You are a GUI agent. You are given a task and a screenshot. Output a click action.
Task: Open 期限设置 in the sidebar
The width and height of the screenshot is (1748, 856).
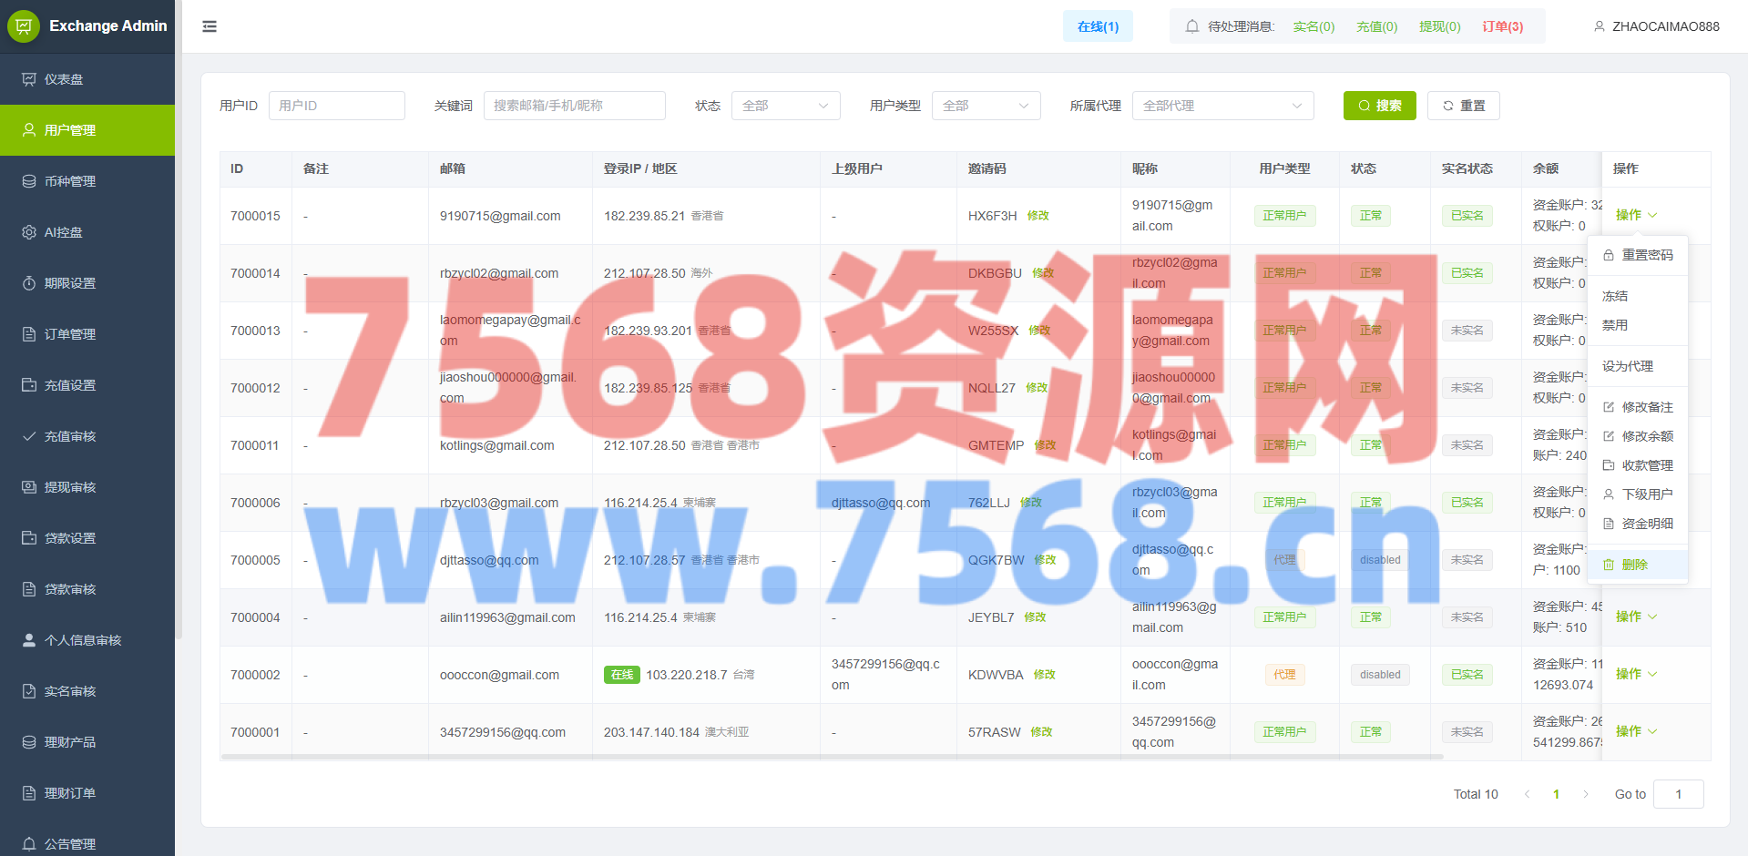(69, 283)
